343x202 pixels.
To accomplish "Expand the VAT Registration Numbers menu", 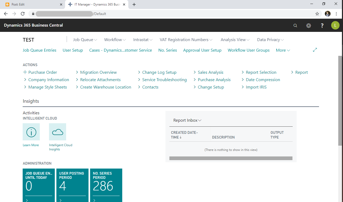I will pyautogui.click(x=186, y=40).
